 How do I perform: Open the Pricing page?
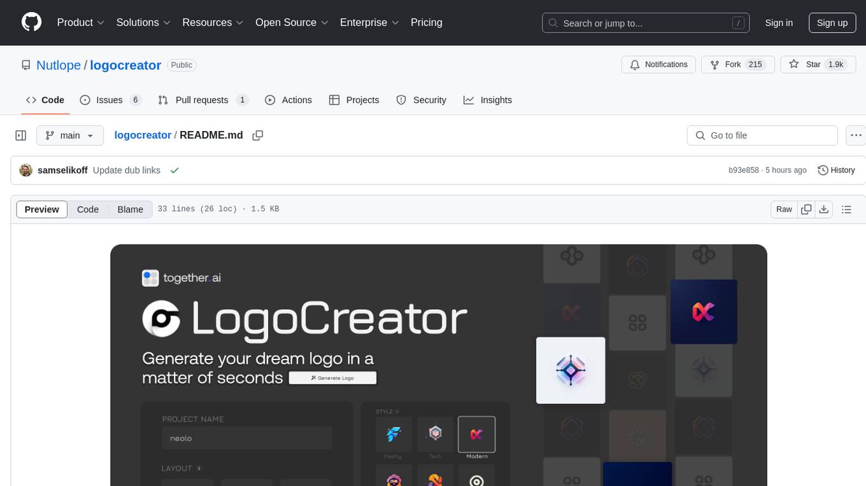pyautogui.click(x=427, y=22)
